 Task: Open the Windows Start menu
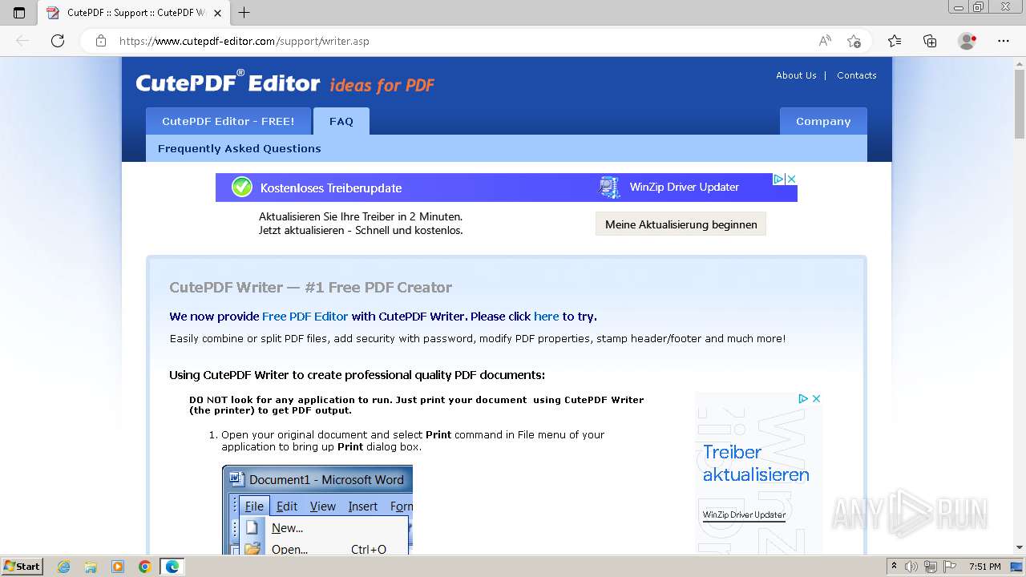coord(22,566)
